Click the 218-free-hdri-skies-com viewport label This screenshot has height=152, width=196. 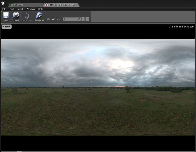[x=182, y=27]
